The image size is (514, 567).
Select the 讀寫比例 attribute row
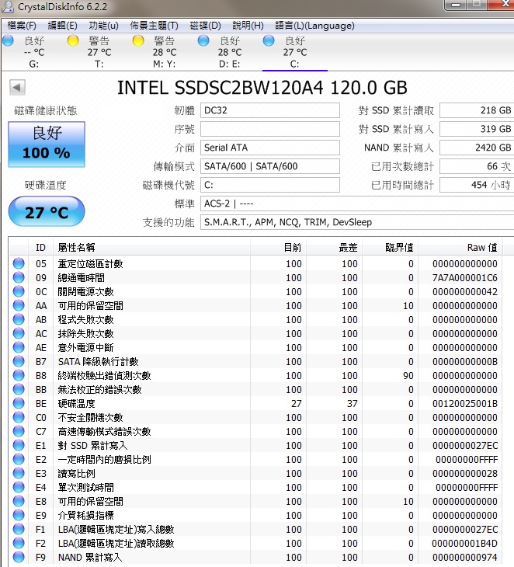[x=255, y=473]
